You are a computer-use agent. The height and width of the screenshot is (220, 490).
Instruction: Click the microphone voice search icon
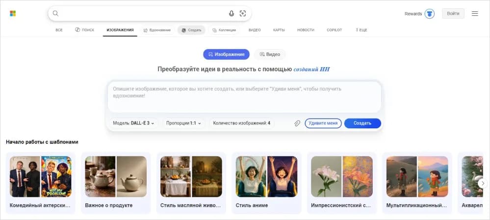(x=232, y=14)
